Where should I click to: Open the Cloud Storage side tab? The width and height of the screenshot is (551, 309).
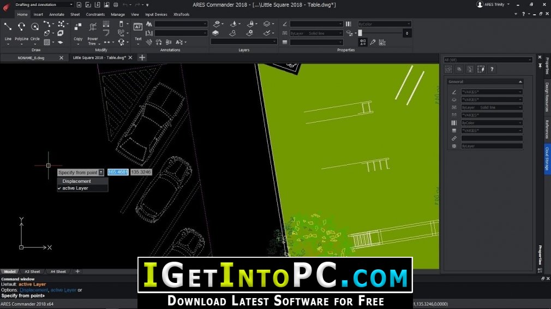tap(547, 159)
